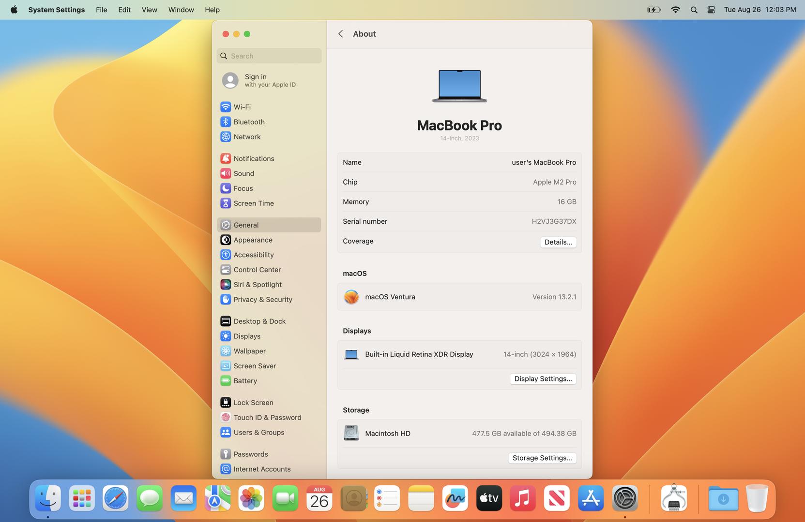Open Accessibility settings
The image size is (805, 522).
269,255
